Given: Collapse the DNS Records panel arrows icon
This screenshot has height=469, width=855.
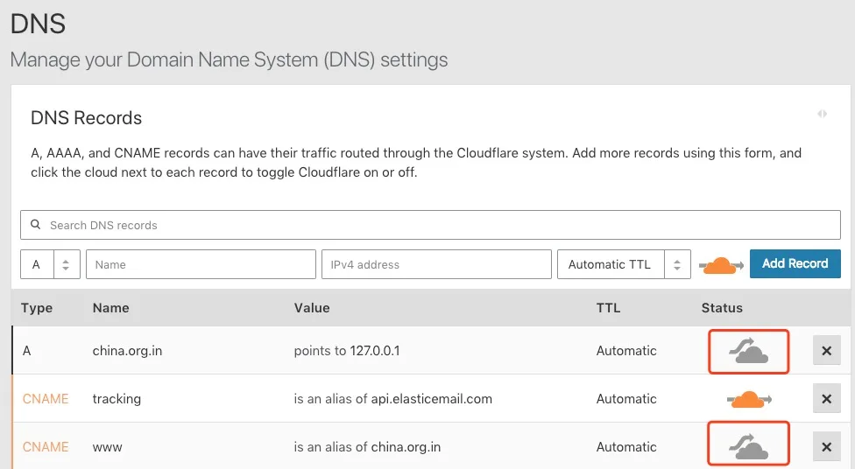Looking at the screenshot, I should click(823, 114).
